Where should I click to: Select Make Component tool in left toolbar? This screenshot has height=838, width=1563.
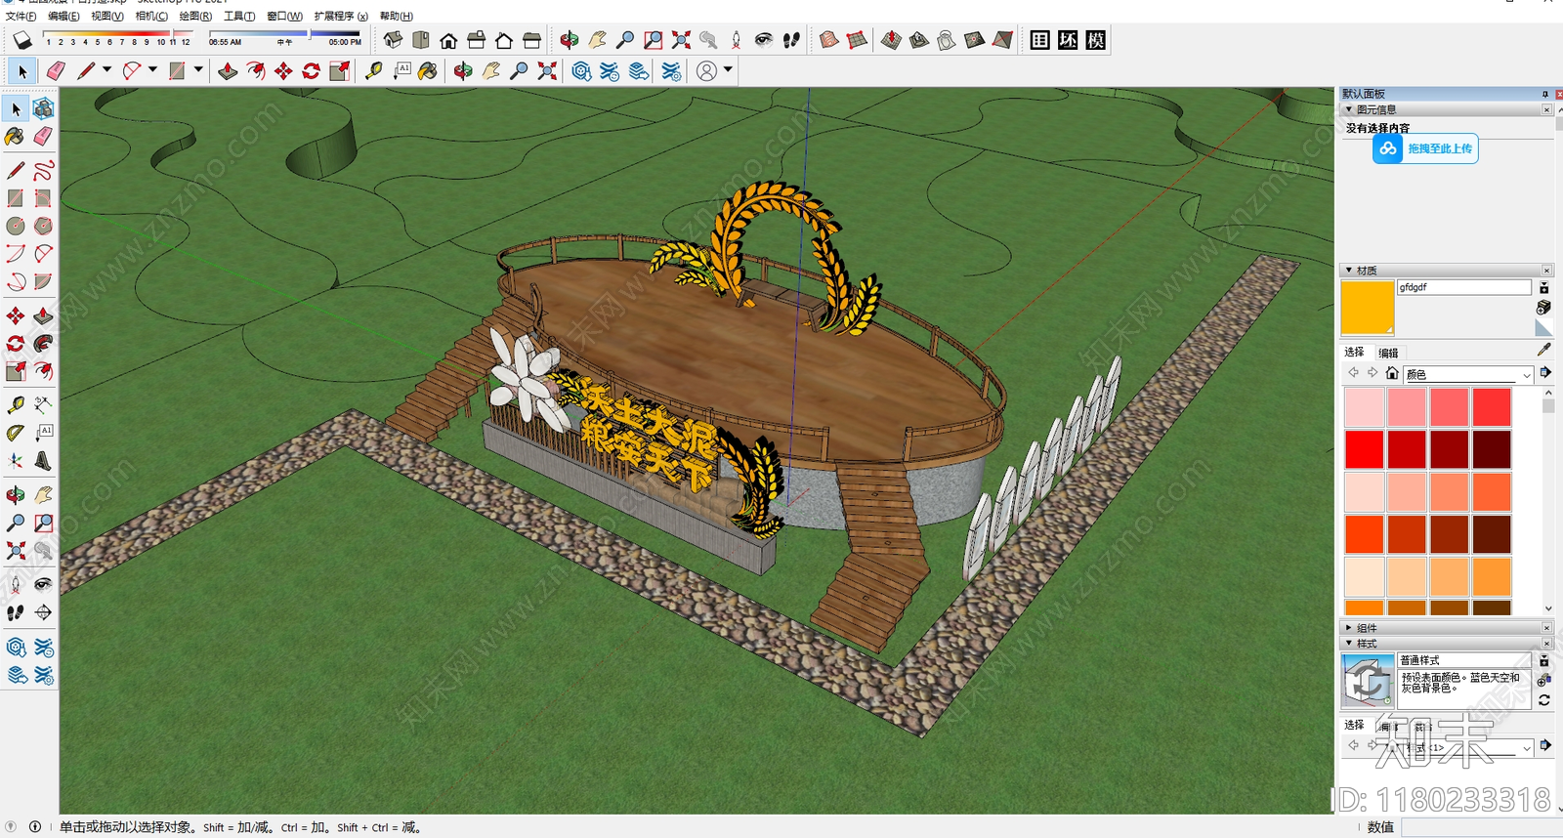click(x=43, y=108)
